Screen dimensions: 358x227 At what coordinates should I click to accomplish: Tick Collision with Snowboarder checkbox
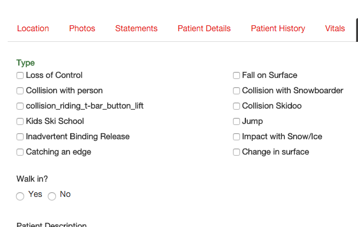(237, 91)
